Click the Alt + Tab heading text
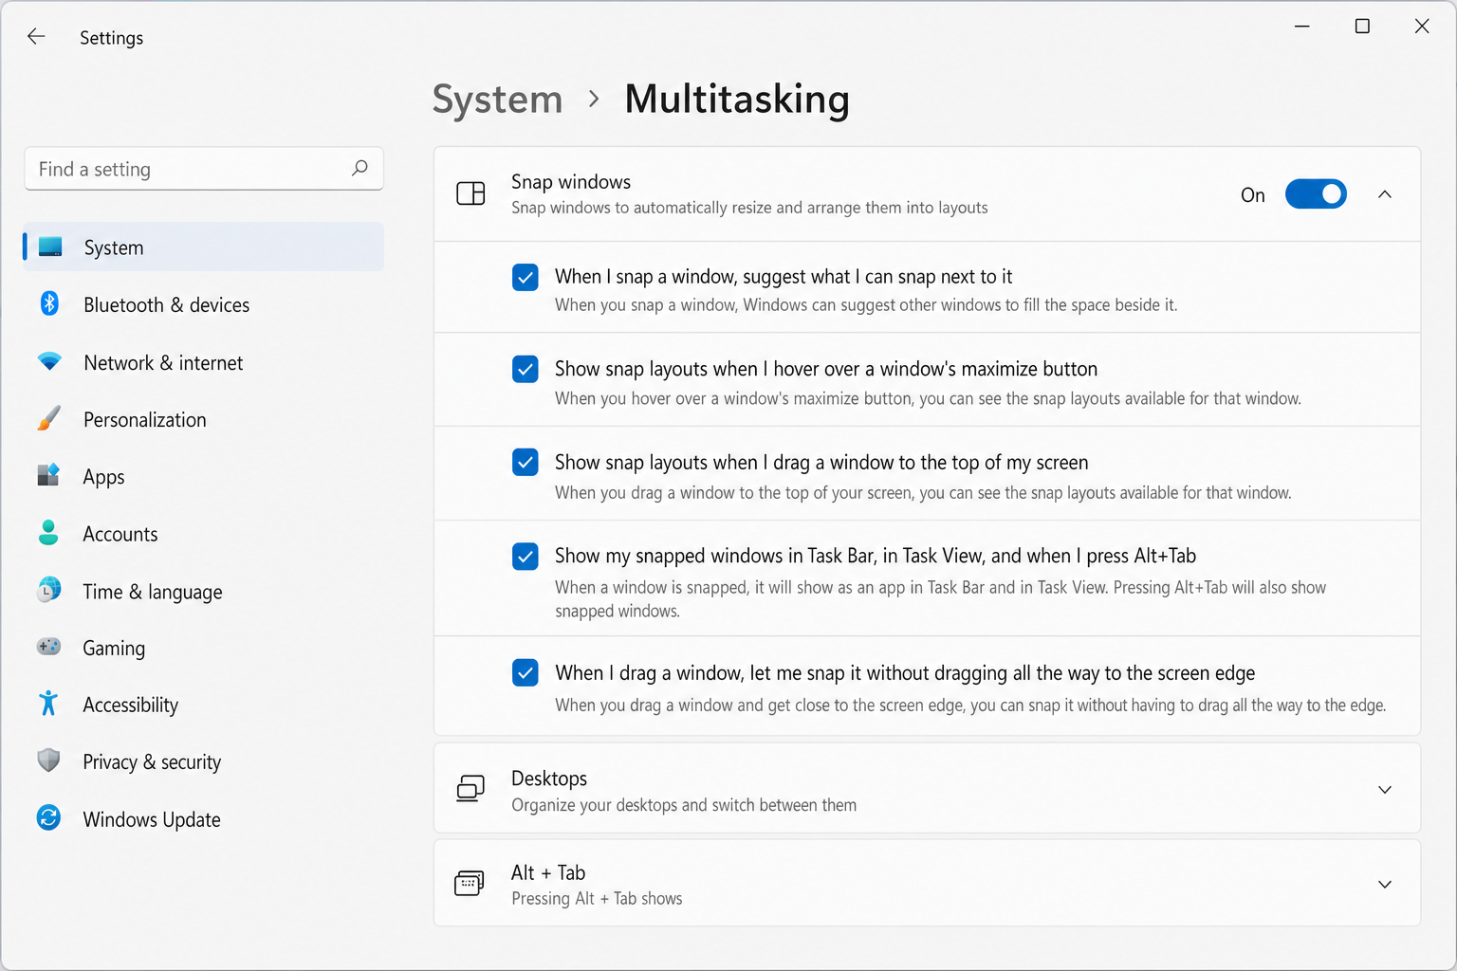The image size is (1457, 971). click(548, 872)
